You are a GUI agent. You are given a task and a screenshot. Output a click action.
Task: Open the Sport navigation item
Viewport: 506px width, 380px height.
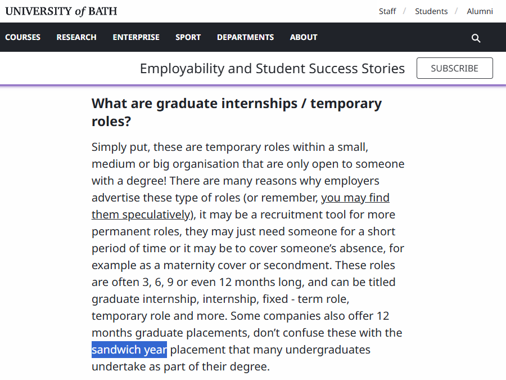[x=188, y=37]
